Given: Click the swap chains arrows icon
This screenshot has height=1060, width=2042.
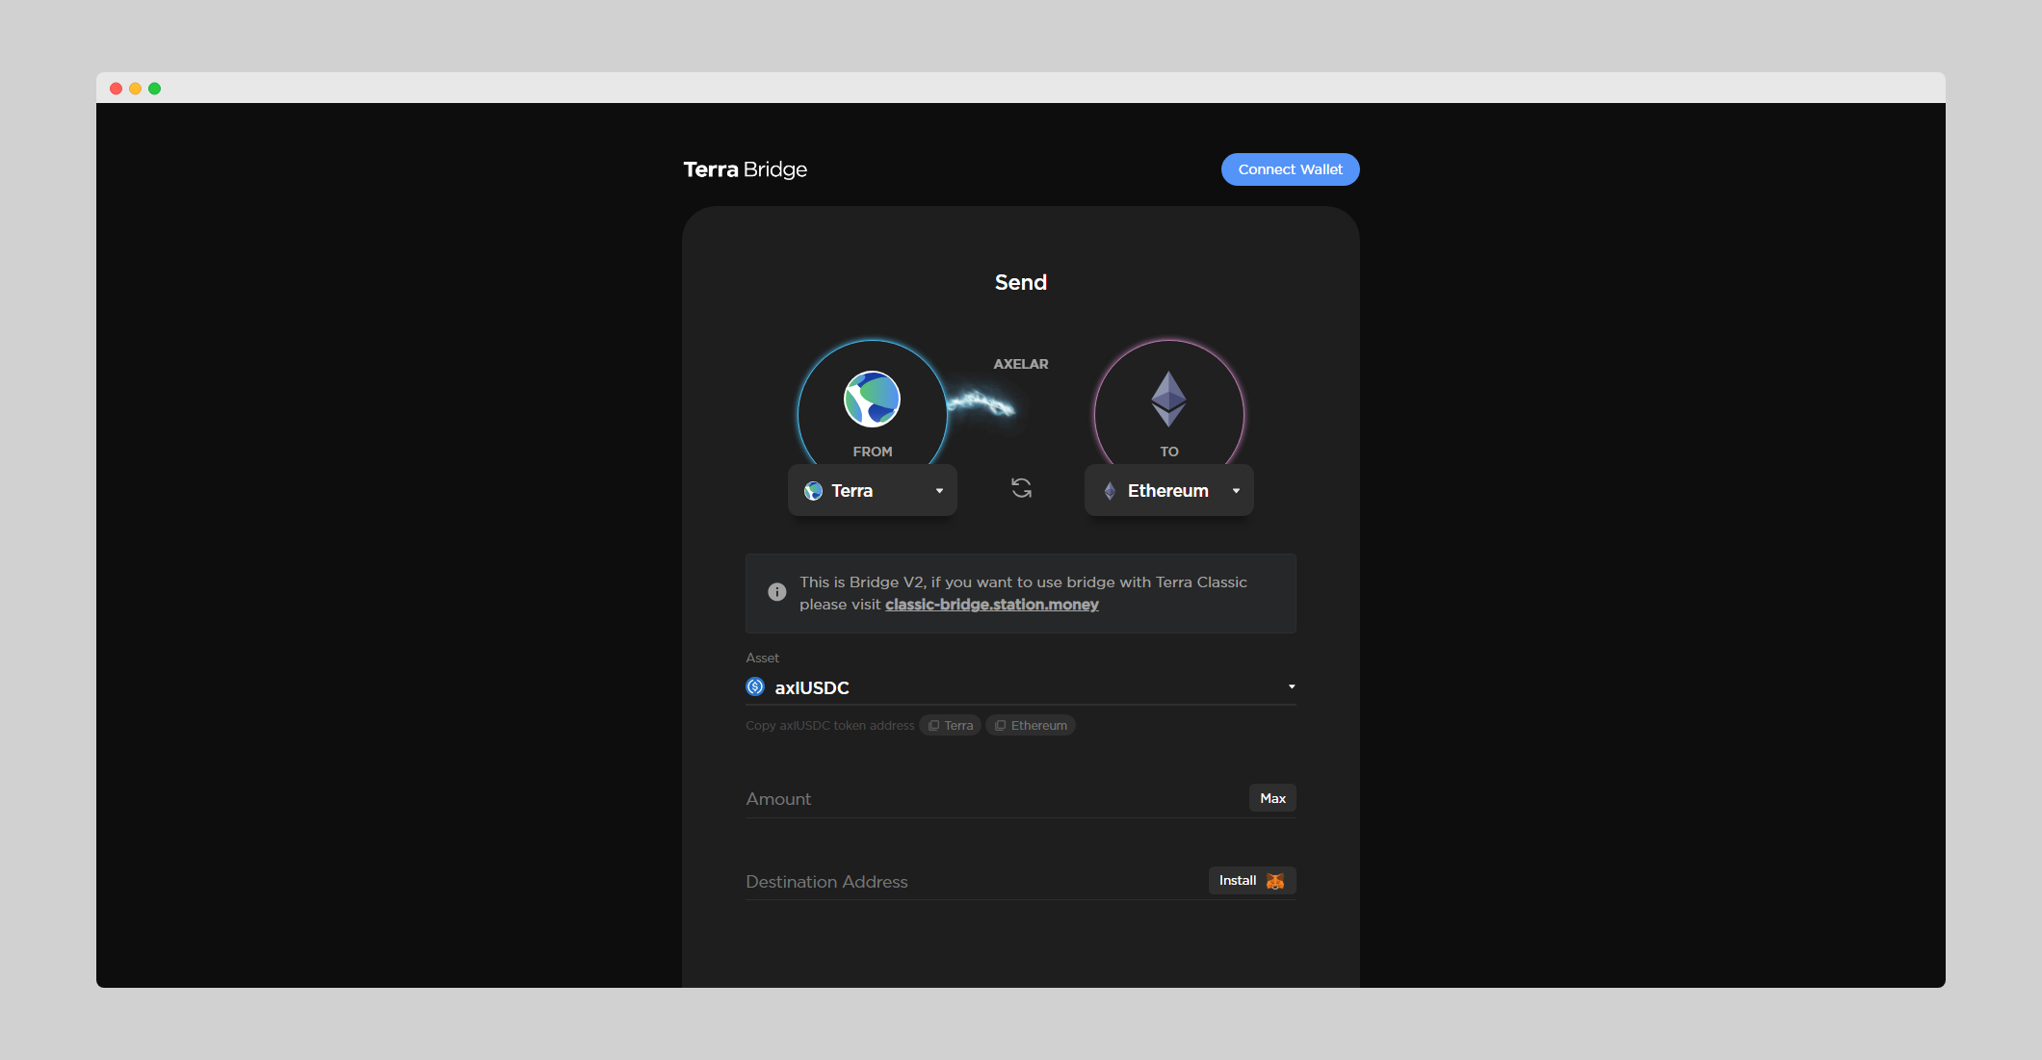Looking at the screenshot, I should pyautogui.click(x=1021, y=488).
